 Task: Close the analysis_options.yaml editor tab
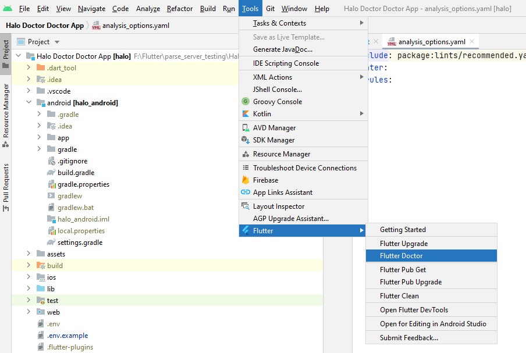[x=472, y=42]
